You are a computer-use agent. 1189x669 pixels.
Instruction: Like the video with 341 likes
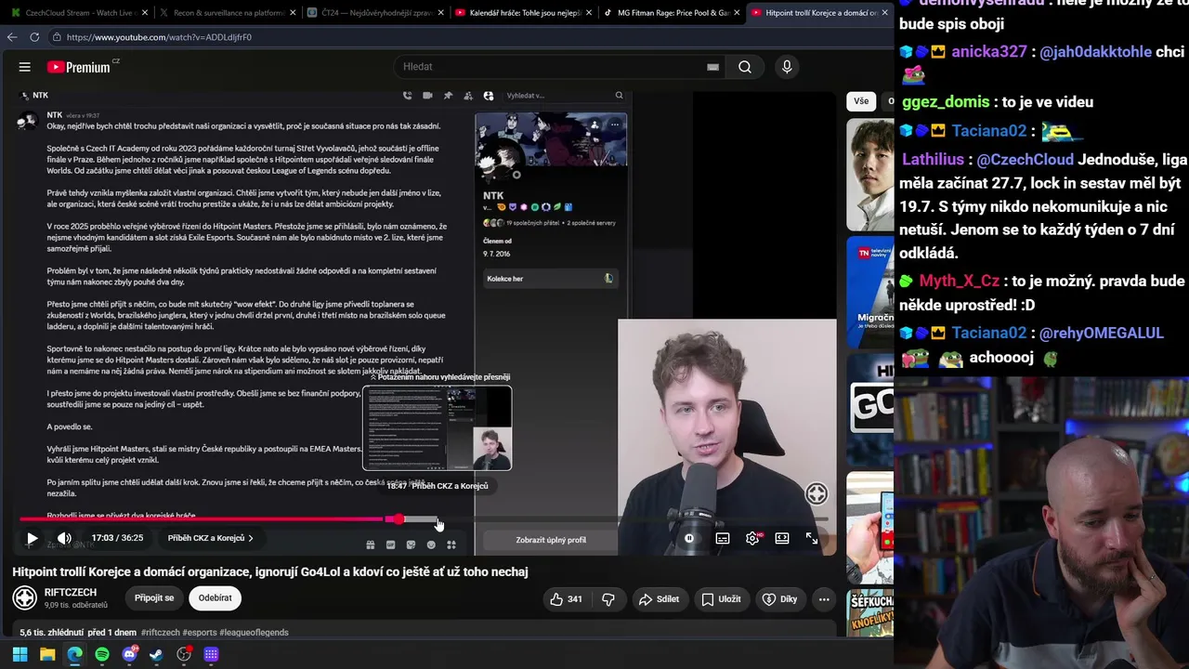(x=566, y=599)
